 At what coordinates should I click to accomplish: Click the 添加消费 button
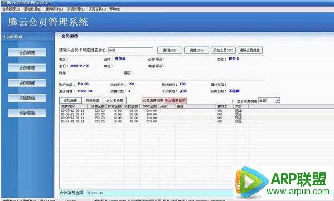[70, 100]
